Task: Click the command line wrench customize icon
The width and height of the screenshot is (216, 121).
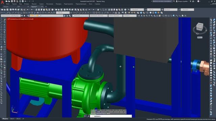Action: point(88,116)
